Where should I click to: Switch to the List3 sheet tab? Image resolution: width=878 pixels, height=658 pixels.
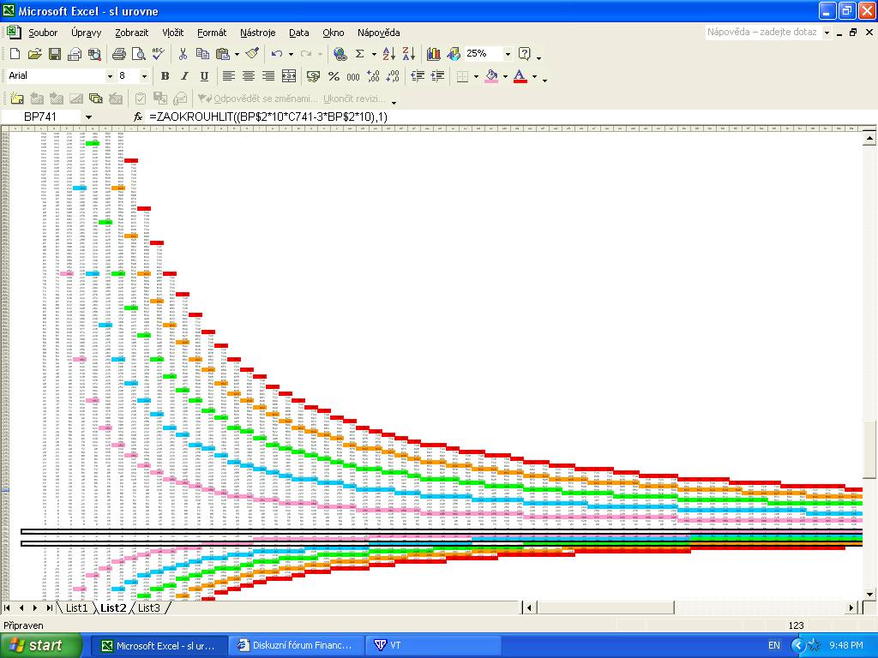coord(149,608)
